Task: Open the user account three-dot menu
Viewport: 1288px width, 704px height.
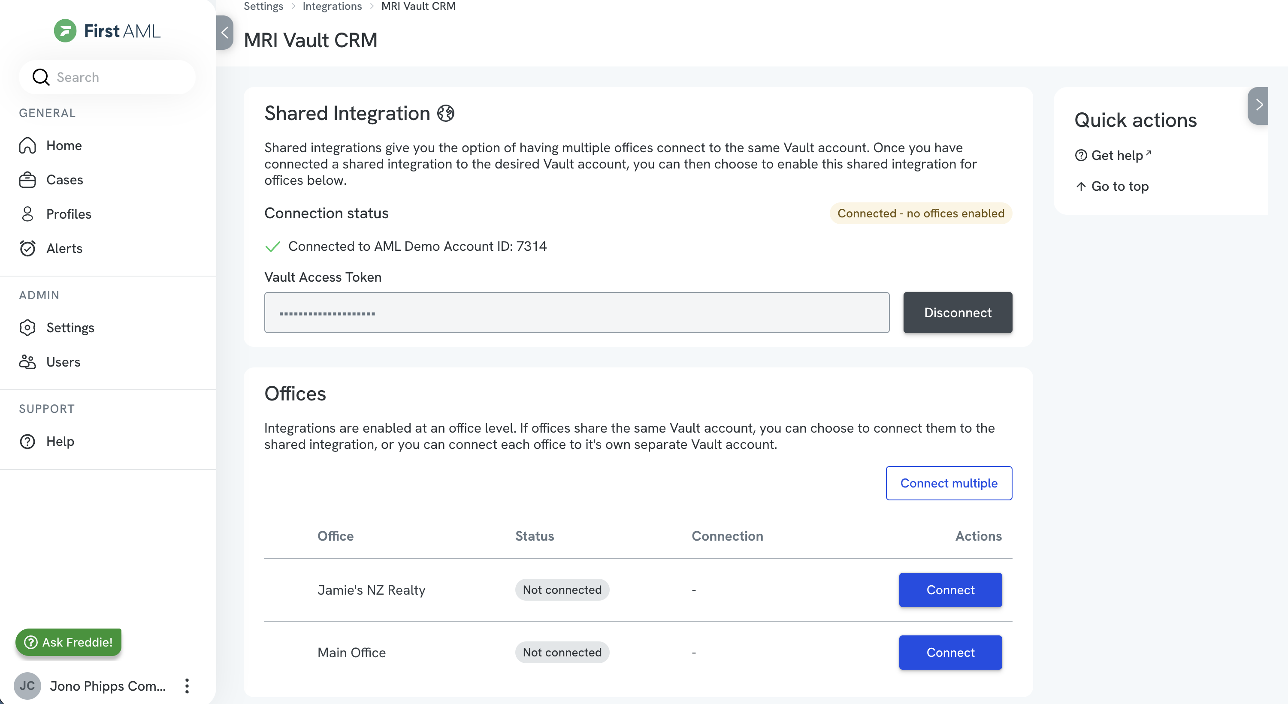Action: [187, 686]
